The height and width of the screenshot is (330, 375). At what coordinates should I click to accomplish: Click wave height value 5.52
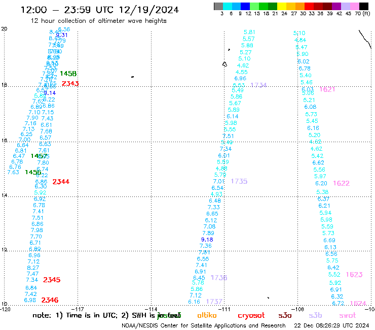click(x=334, y=275)
